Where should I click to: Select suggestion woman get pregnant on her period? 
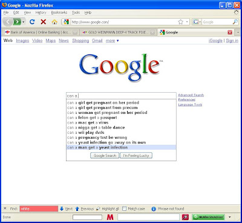point(121,113)
